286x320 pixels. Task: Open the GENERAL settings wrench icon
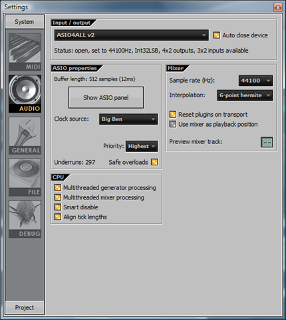[25, 135]
